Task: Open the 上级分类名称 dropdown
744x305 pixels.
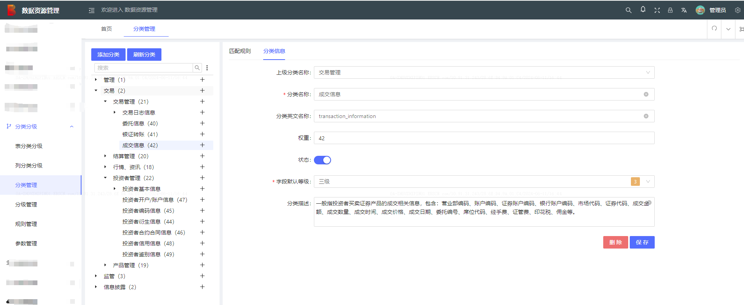Action: coord(484,72)
